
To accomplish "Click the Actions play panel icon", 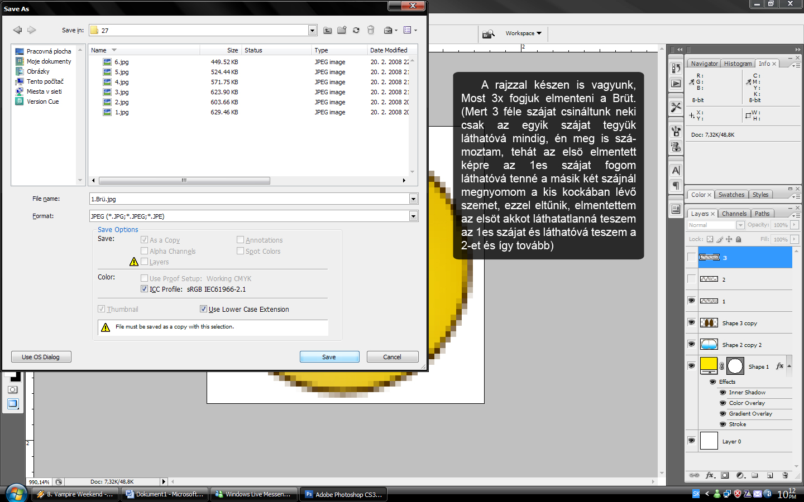I will pos(676,84).
